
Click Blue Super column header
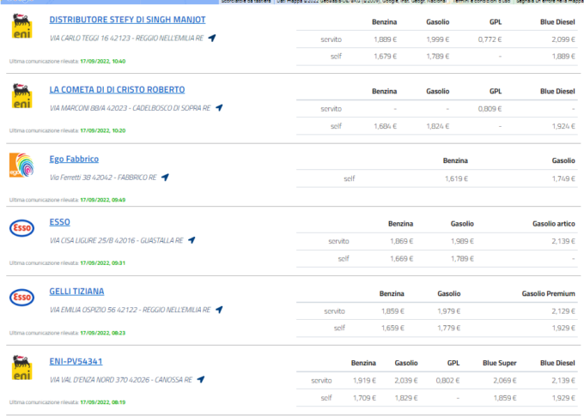[500, 363]
